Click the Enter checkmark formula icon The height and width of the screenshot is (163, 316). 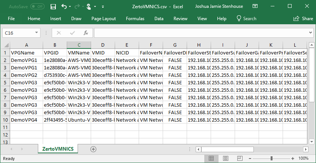[72, 33]
